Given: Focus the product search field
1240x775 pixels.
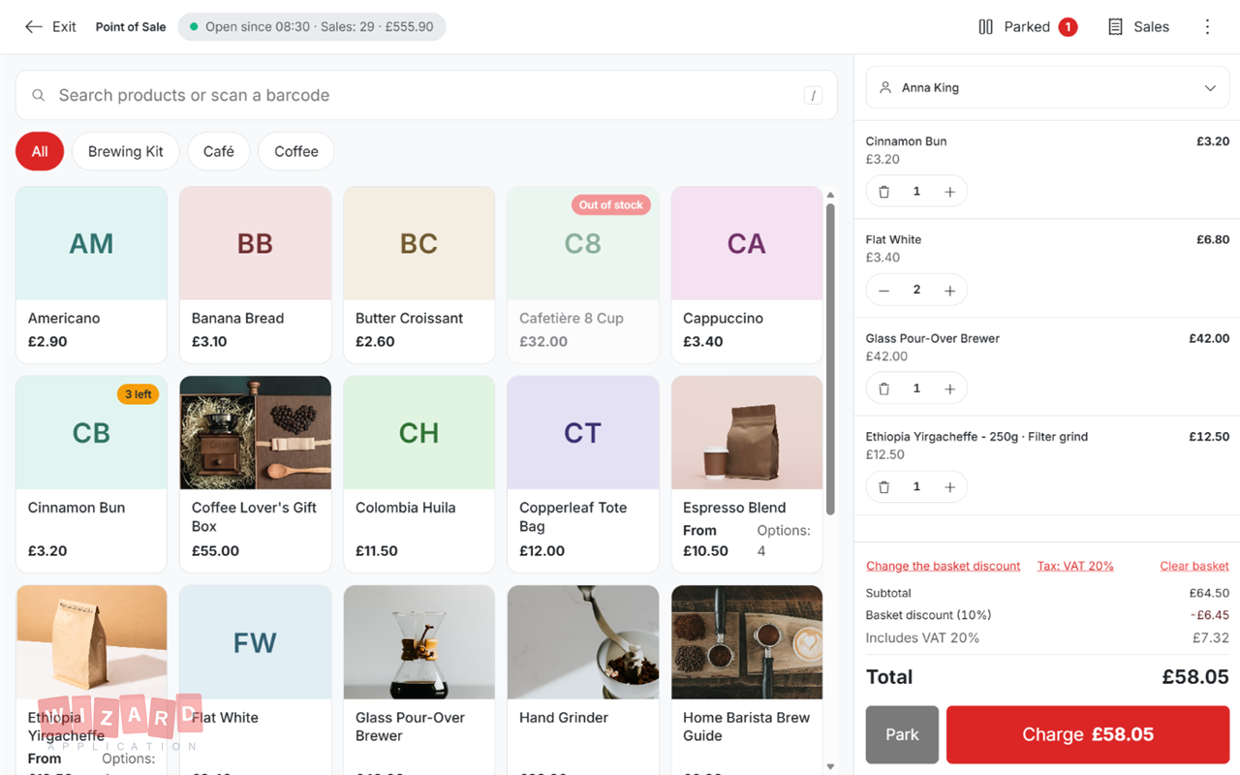Looking at the screenshot, I should [x=426, y=95].
